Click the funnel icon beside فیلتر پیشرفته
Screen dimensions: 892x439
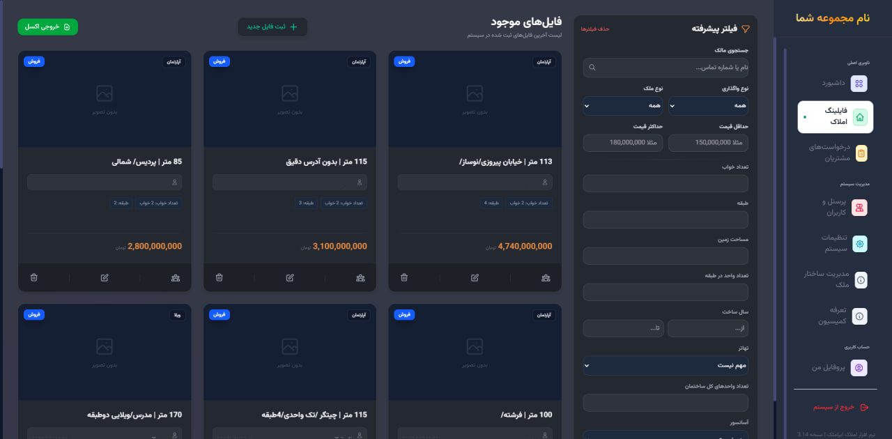[746, 29]
